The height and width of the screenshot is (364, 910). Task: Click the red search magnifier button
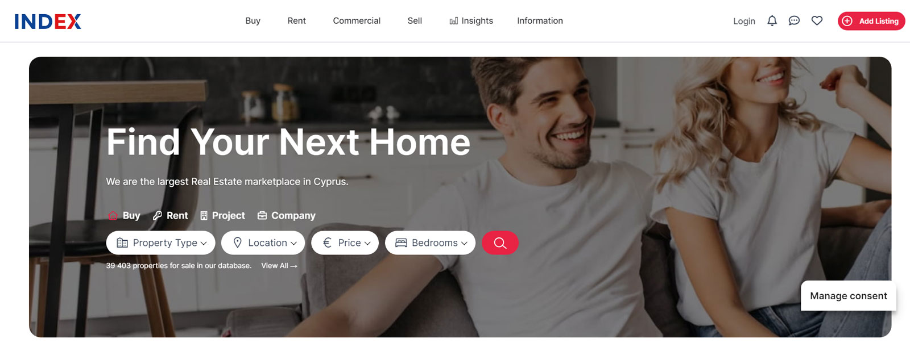coord(500,243)
